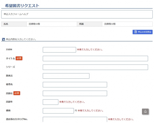Viewport: 154px width, 123px height.
Task: Click the 必須 badge next to タイトル
Action: (19, 58)
